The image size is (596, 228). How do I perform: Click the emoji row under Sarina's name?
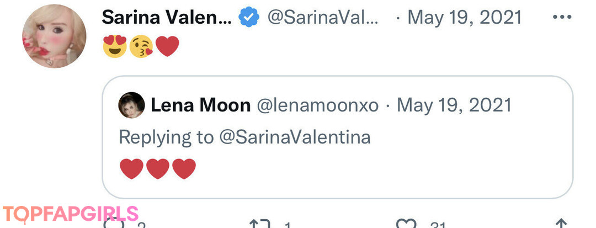pos(141,46)
